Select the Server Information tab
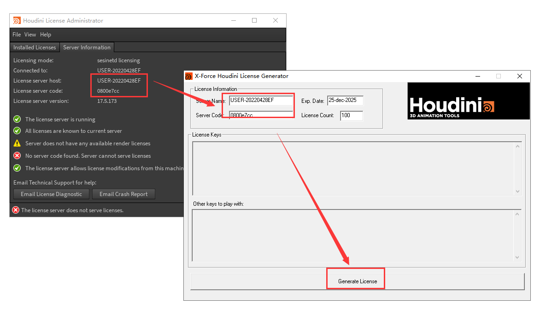The image size is (540, 310). [87, 47]
